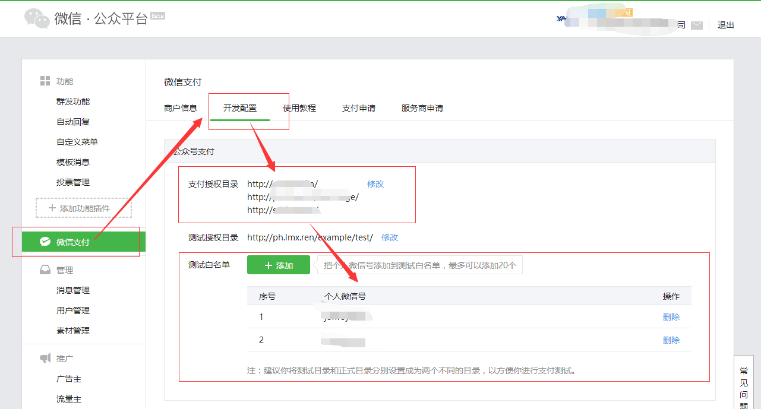Click the 个人微信号 column header
This screenshot has height=409, width=761.
click(345, 296)
